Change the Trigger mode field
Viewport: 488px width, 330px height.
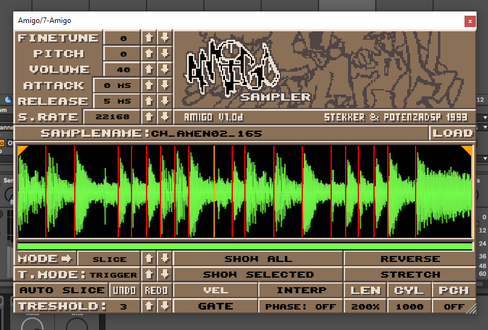113,275
